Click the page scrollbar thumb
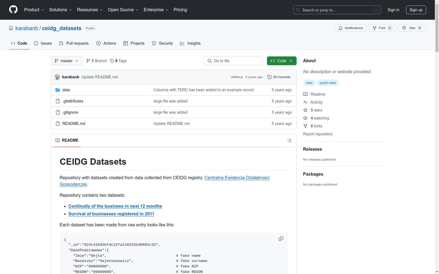The width and height of the screenshot is (439, 274). pos(437,28)
